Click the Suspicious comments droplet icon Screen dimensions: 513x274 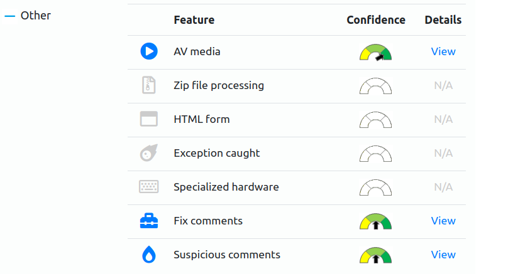pos(149,255)
